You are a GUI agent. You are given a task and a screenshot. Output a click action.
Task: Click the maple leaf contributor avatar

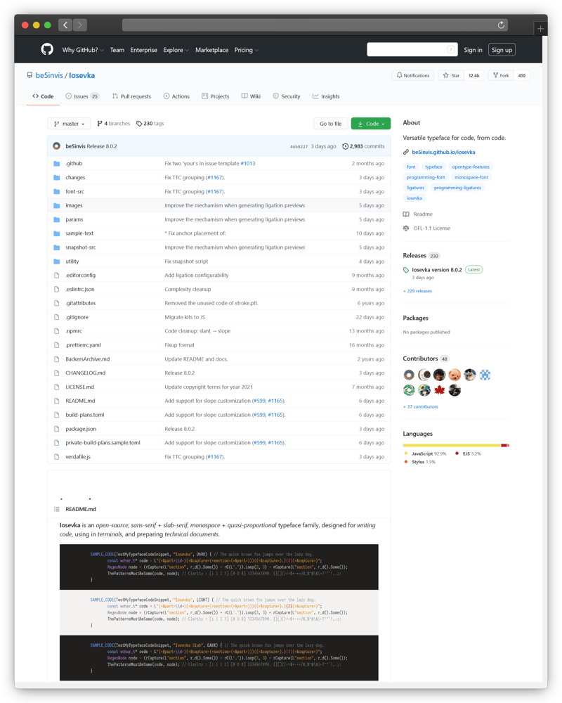click(439, 390)
